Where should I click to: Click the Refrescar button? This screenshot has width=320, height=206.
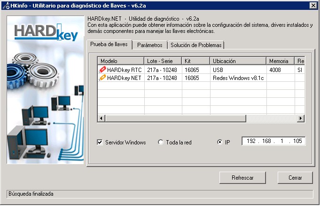[x=242, y=178]
